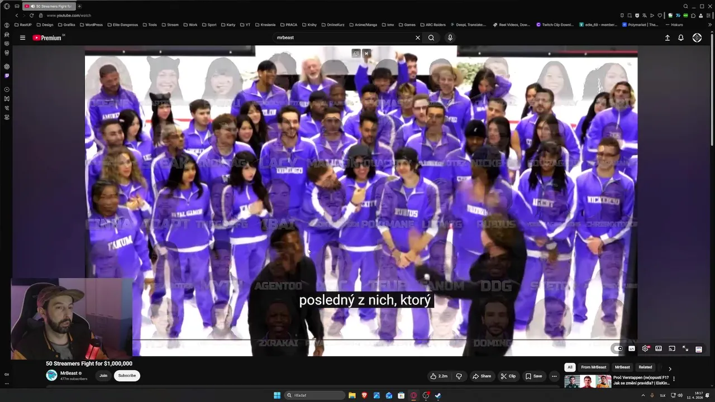Open the YouTube hamburger guide menu
Viewport: 715px width, 402px height.
22,38
